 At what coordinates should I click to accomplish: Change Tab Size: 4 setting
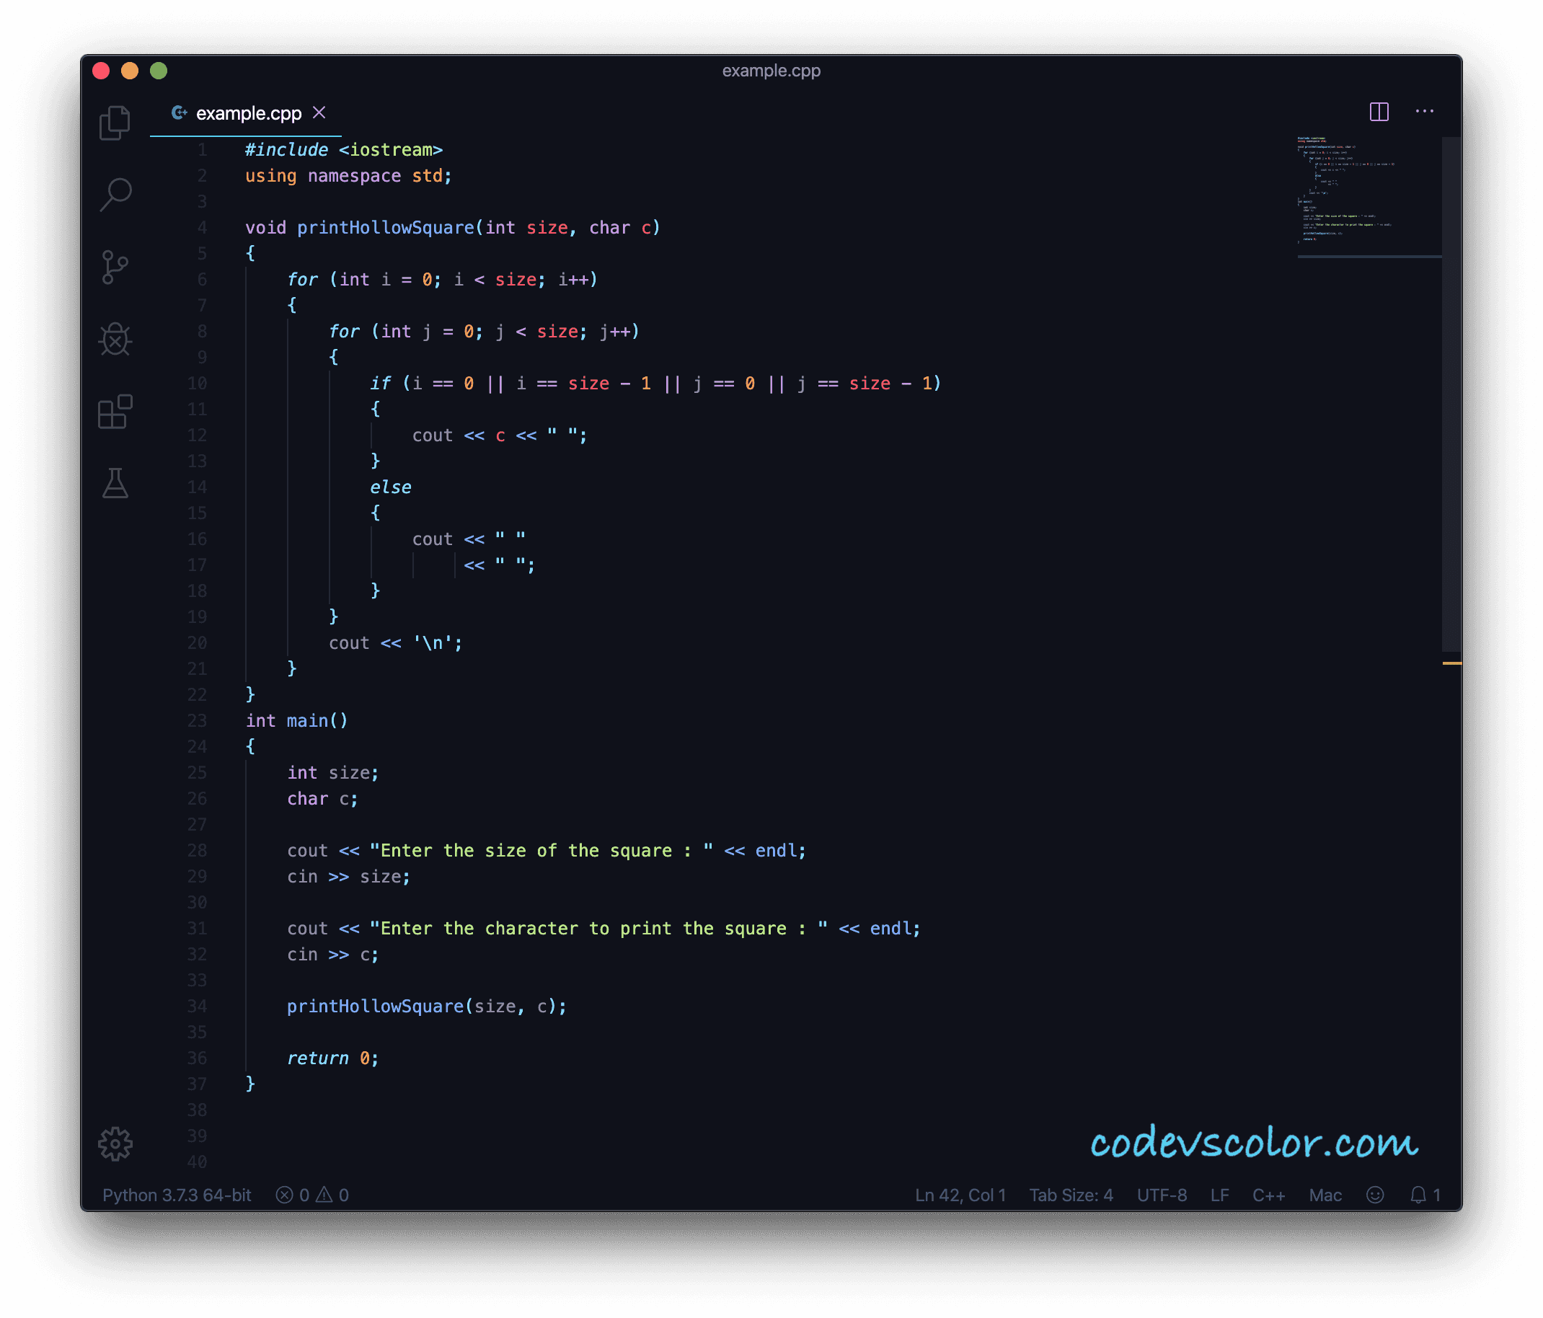[x=1070, y=1195]
